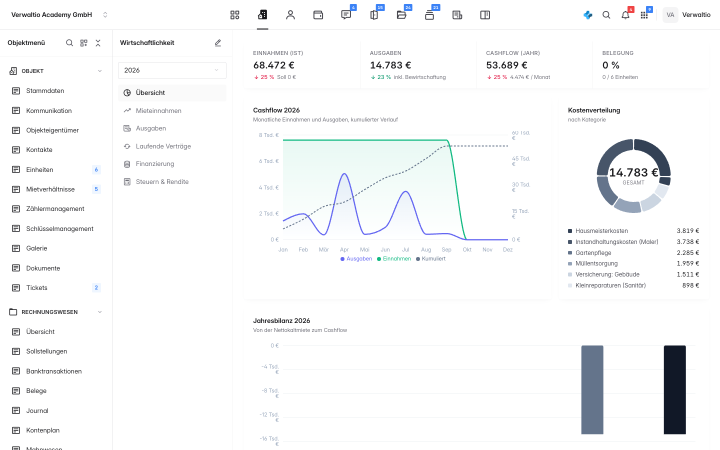Open the notifications bell
The image size is (720, 450).
tap(625, 15)
